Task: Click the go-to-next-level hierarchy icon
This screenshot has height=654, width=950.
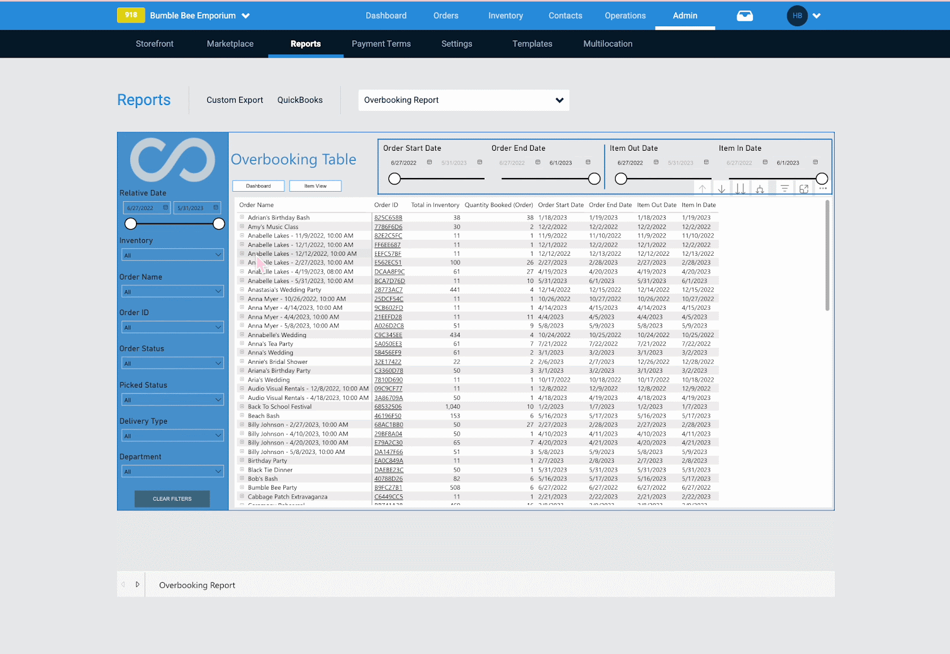Action: tap(760, 188)
